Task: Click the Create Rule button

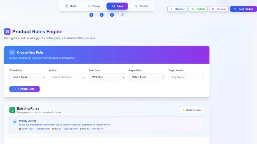Action: (x=24, y=89)
